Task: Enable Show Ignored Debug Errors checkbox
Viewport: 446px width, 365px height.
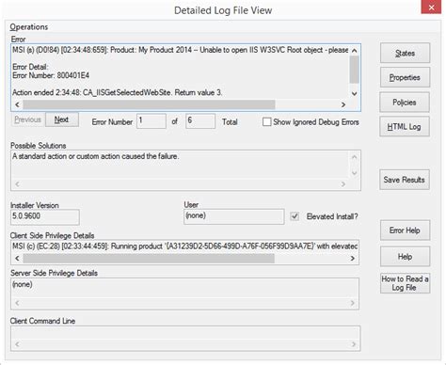Action: (267, 122)
